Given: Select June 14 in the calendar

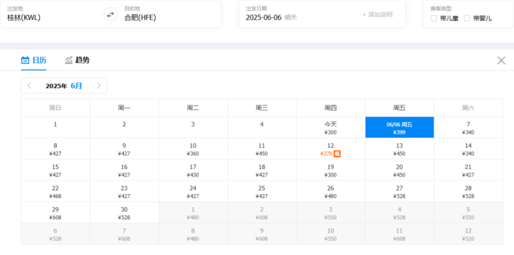Looking at the screenshot, I should pos(468,149).
